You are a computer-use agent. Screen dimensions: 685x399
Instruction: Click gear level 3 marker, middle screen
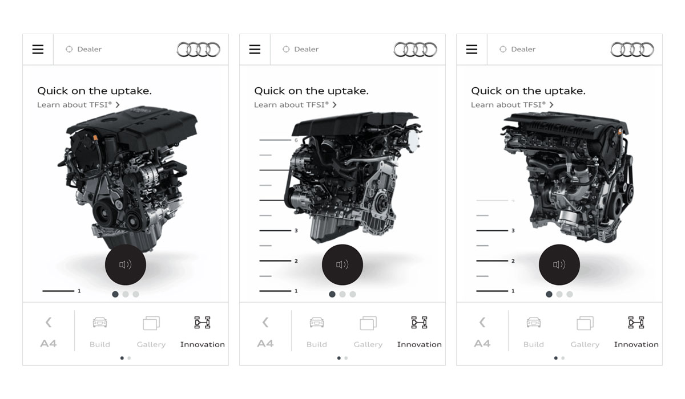(x=279, y=230)
